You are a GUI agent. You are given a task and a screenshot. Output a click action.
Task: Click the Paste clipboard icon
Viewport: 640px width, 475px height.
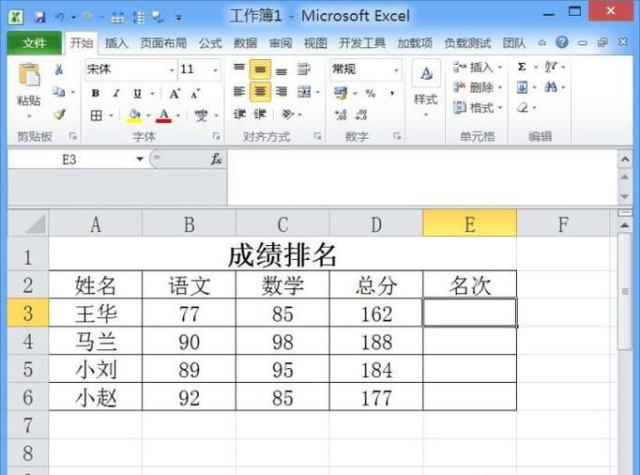29,75
